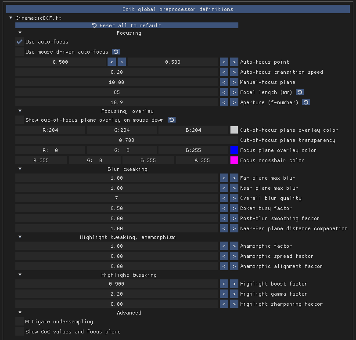This screenshot has width=356, height=340.
Task: Reset Focal length to its default value
Action: (300, 92)
